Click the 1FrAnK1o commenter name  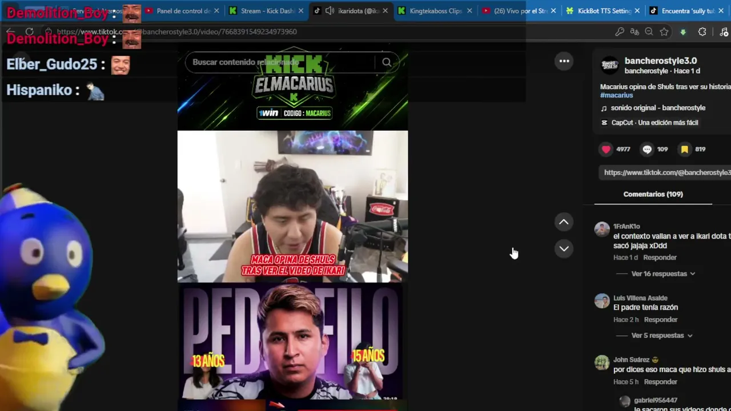pyautogui.click(x=626, y=227)
